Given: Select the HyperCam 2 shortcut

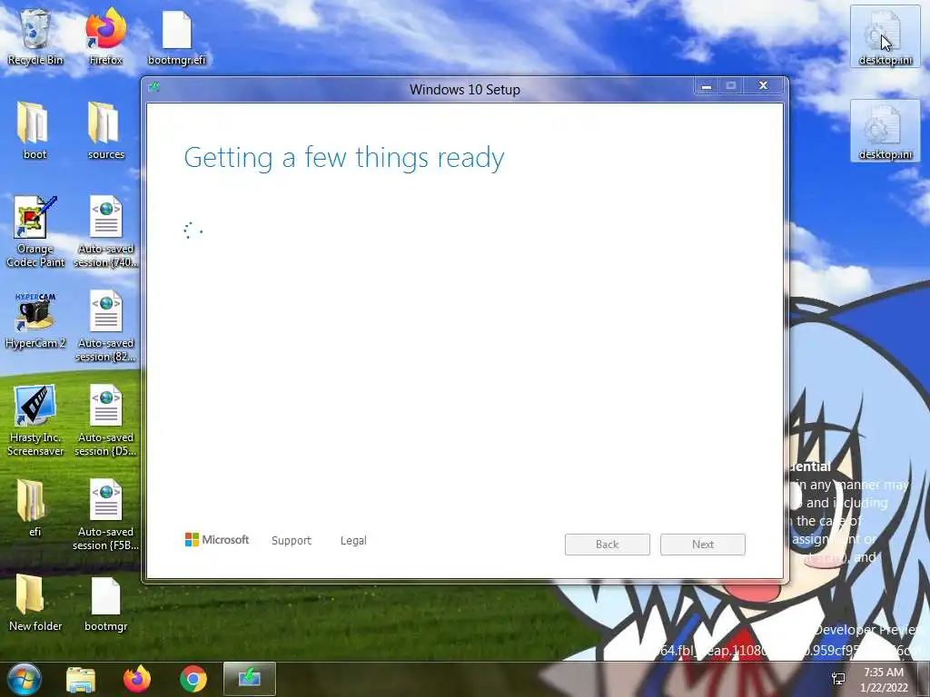Looking at the screenshot, I should tap(35, 321).
